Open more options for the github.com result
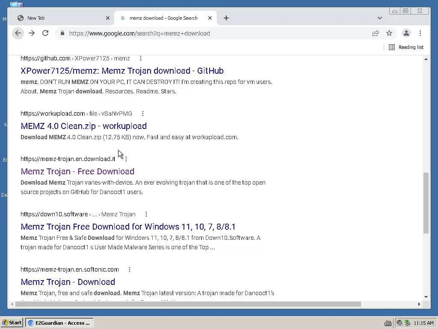This screenshot has height=329, width=438. [140, 58]
